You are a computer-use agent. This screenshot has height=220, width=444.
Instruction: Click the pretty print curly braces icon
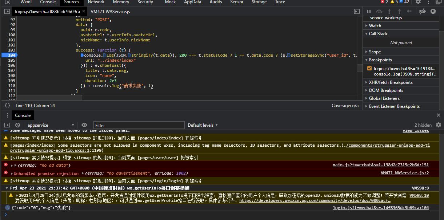(x=7, y=106)
